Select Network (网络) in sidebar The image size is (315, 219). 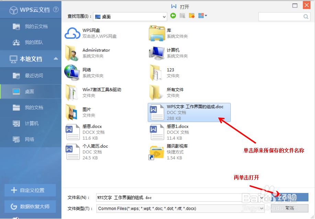[31, 139]
